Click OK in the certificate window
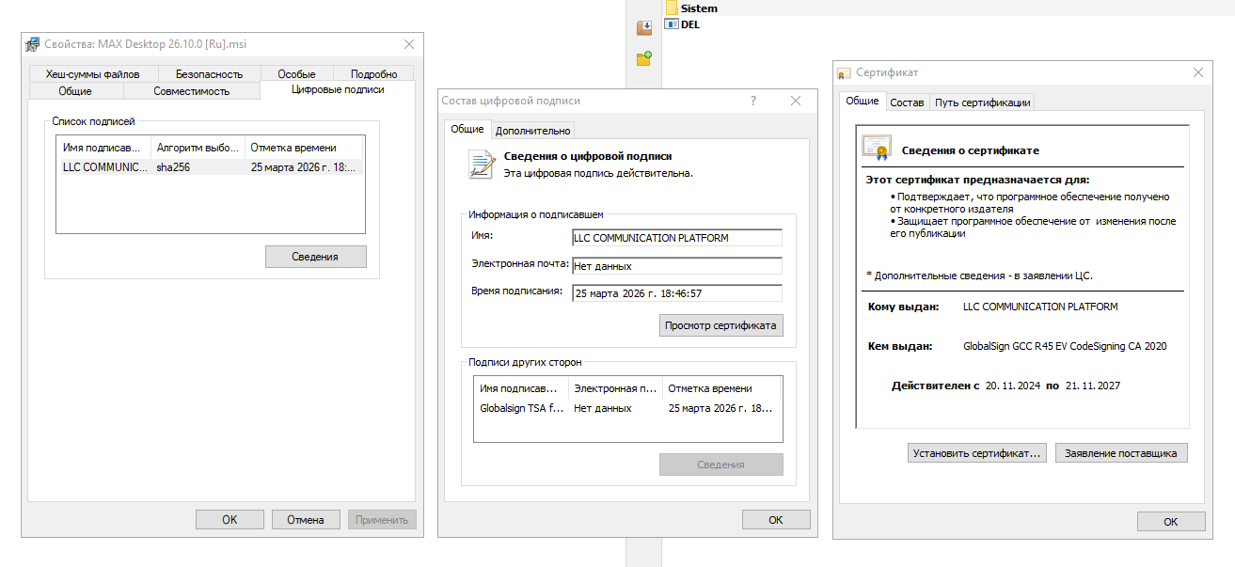1235x567 pixels. [1171, 522]
